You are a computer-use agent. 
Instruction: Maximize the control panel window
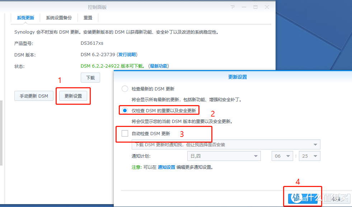255,7
